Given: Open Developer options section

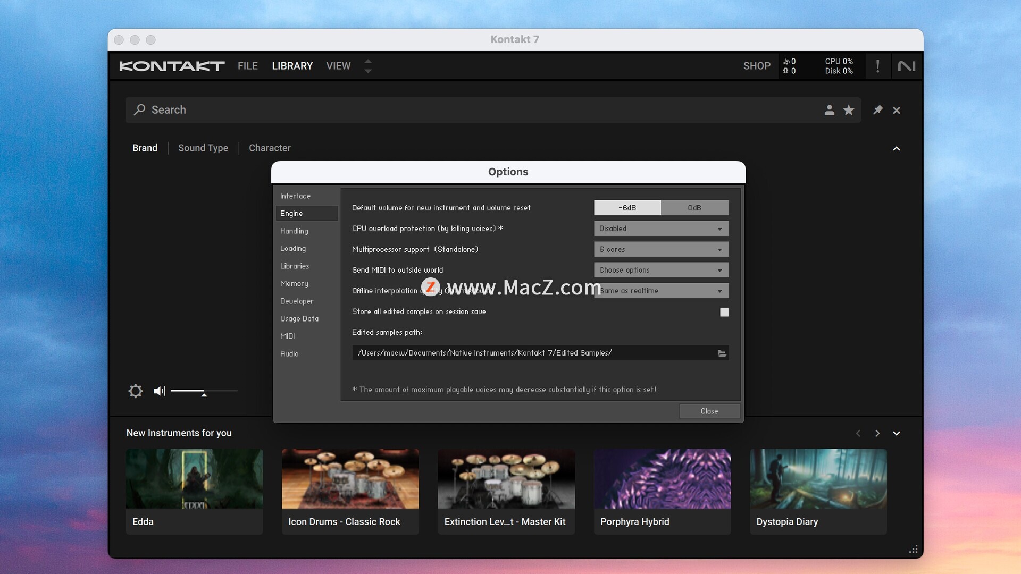Looking at the screenshot, I should 306,301.
